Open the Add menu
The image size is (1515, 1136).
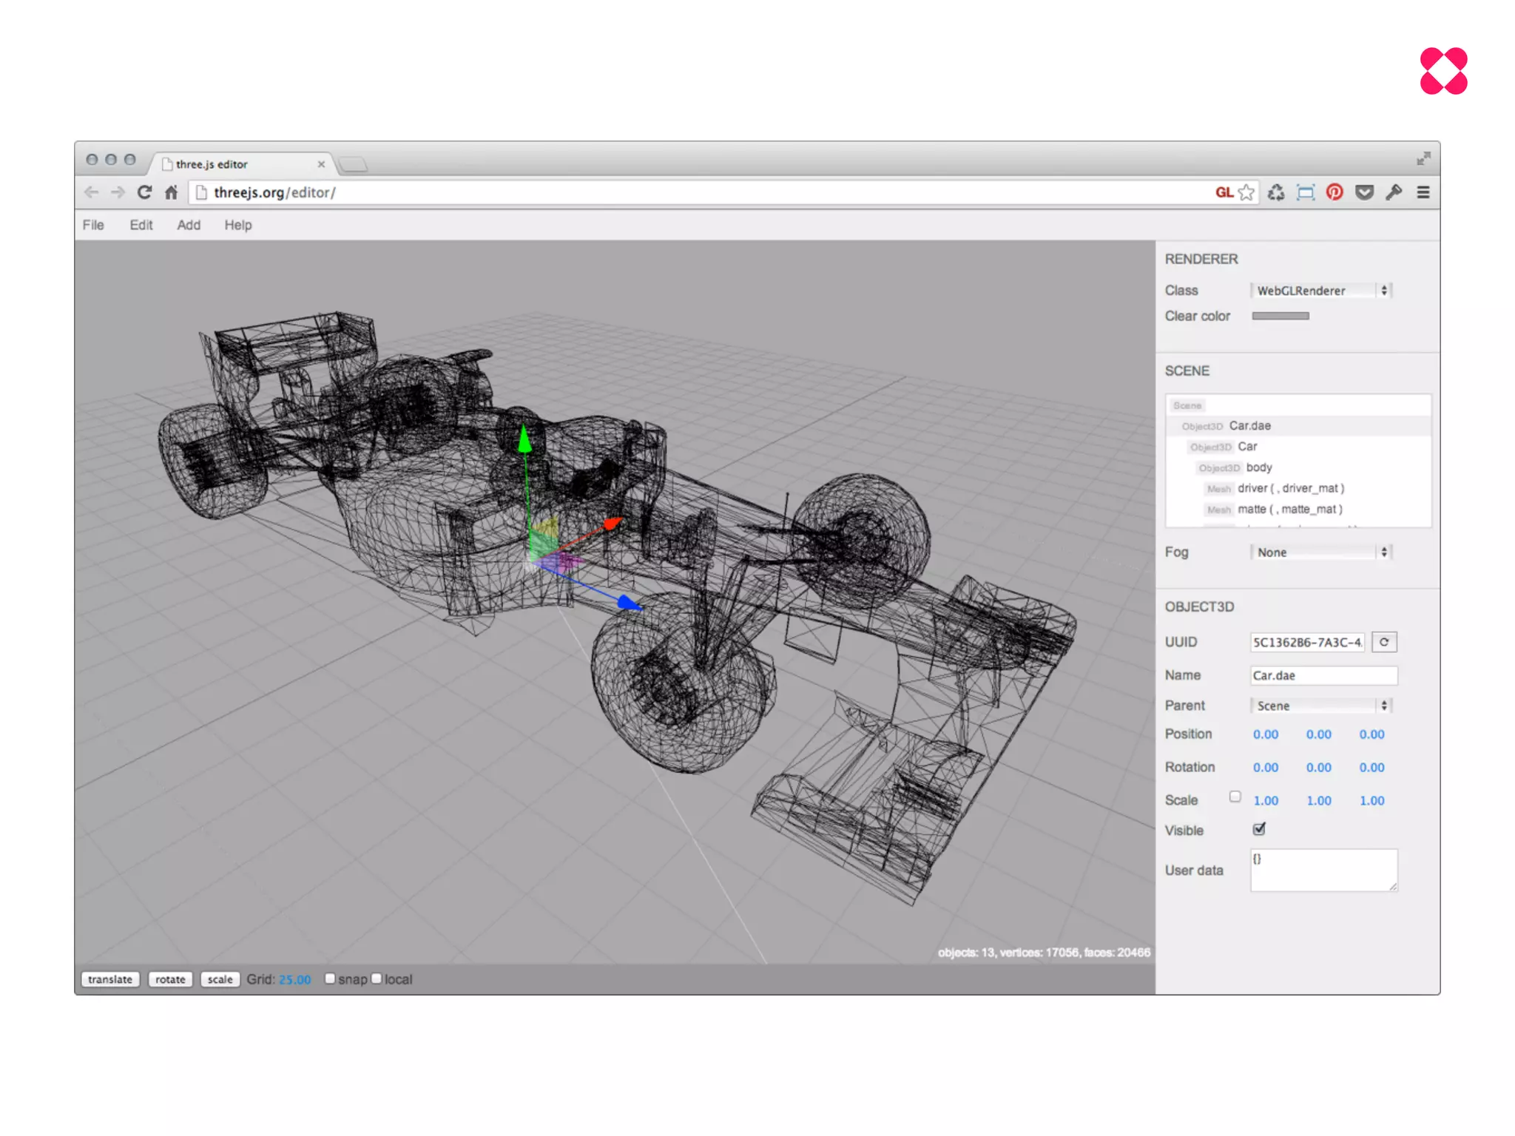[x=189, y=225]
